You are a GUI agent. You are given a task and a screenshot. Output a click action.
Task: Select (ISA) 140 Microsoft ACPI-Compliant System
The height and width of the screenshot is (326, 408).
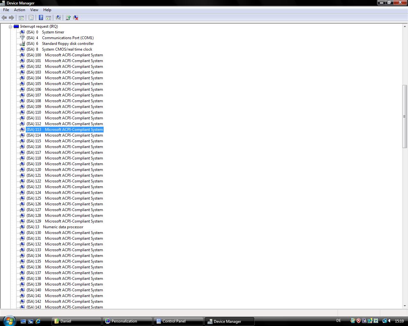[x=65, y=290]
